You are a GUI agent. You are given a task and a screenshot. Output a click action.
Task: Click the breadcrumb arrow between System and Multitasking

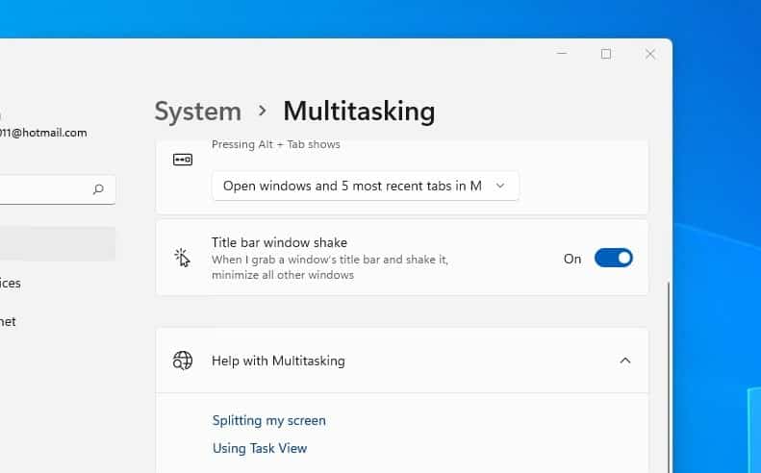[x=262, y=112]
